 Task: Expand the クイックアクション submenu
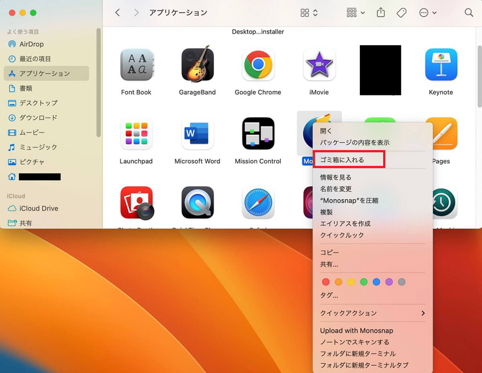tap(372, 313)
